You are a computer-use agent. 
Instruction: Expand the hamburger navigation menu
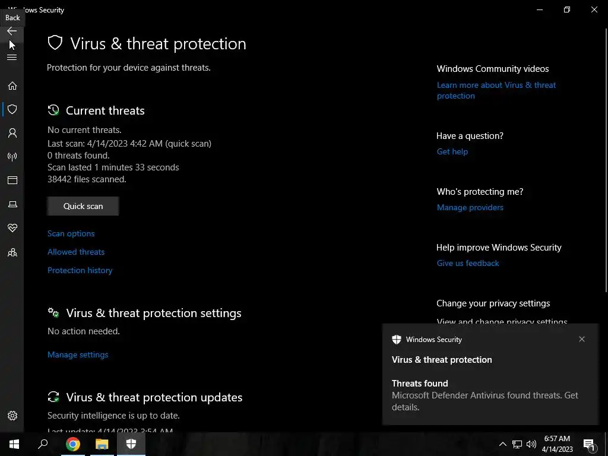(x=12, y=58)
